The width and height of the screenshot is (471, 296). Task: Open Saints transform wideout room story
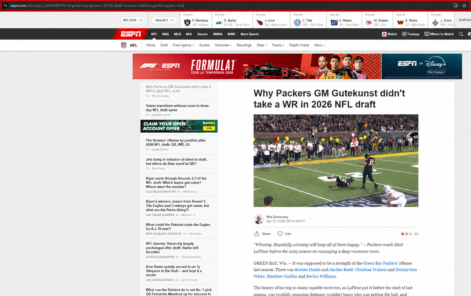[x=178, y=108]
